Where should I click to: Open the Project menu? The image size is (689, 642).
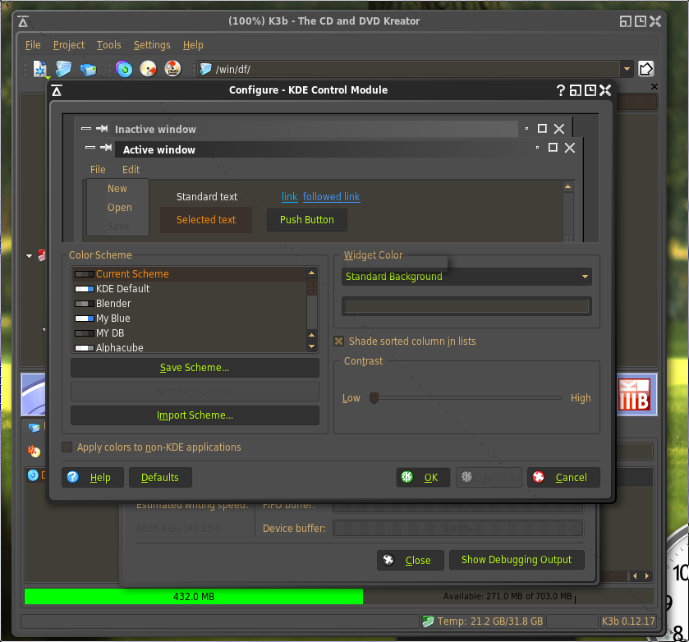69,45
